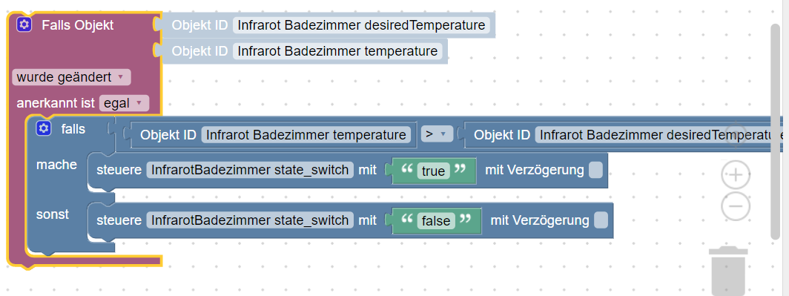Select Objekt ID Infrarot Badezimmer temperature trigger field
Image resolution: width=789 pixels, height=296 pixels.
337,51
